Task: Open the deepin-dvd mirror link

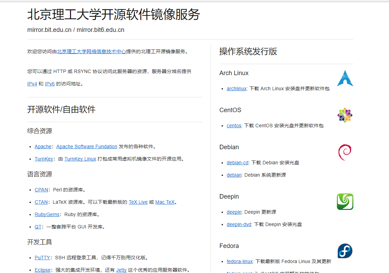Action: click(239, 224)
